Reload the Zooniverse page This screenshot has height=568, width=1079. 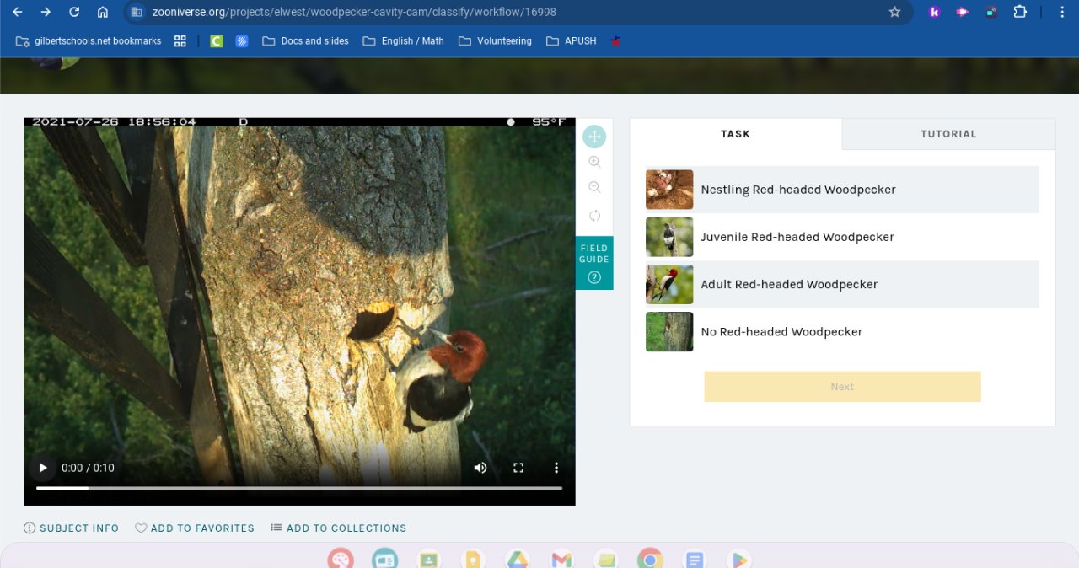[x=74, y=12]
